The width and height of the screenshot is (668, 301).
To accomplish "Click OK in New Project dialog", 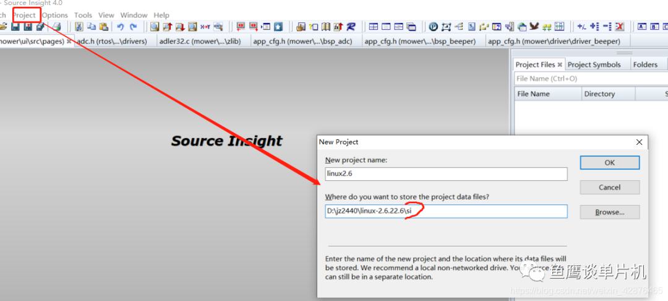I will pos(610,162).
